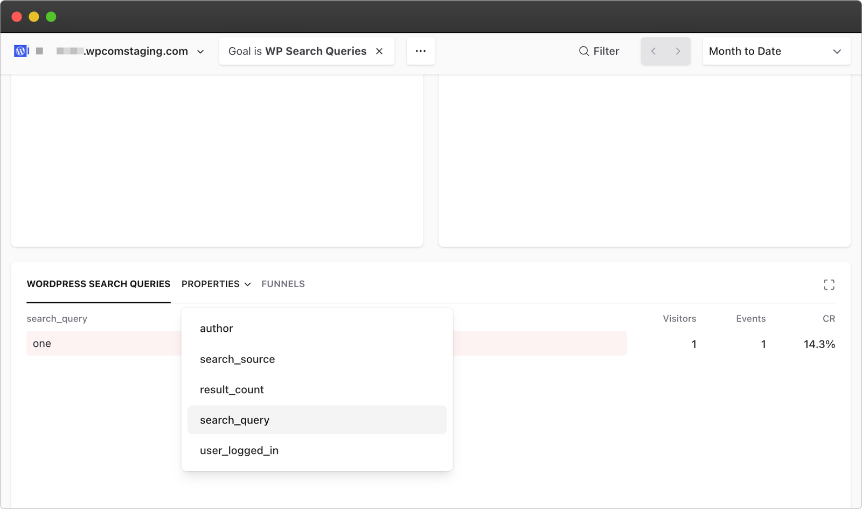Click the site favicon beside the domain name
Viewport: 862px width, 509px height.
pos(38,51)
